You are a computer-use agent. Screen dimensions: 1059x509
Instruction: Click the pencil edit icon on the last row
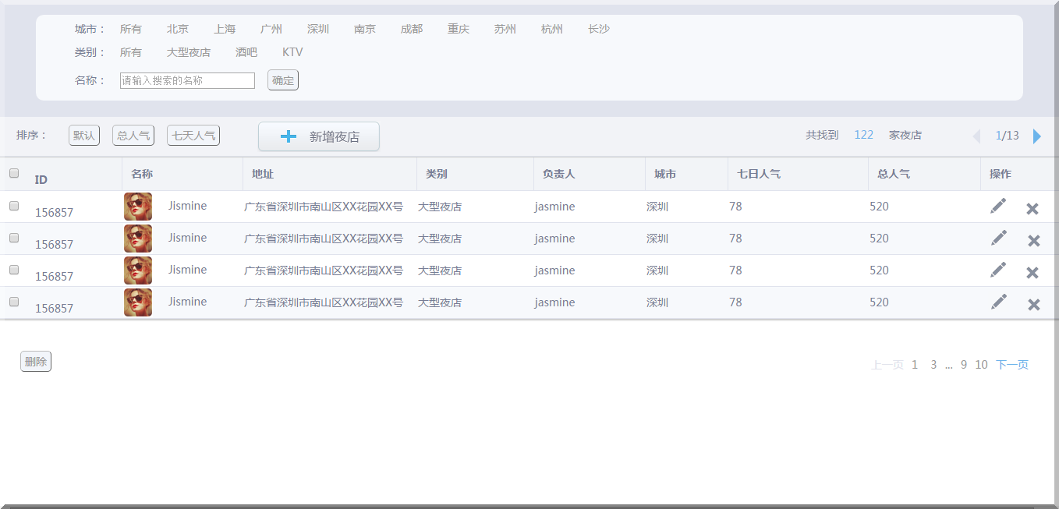pos(999,300)
